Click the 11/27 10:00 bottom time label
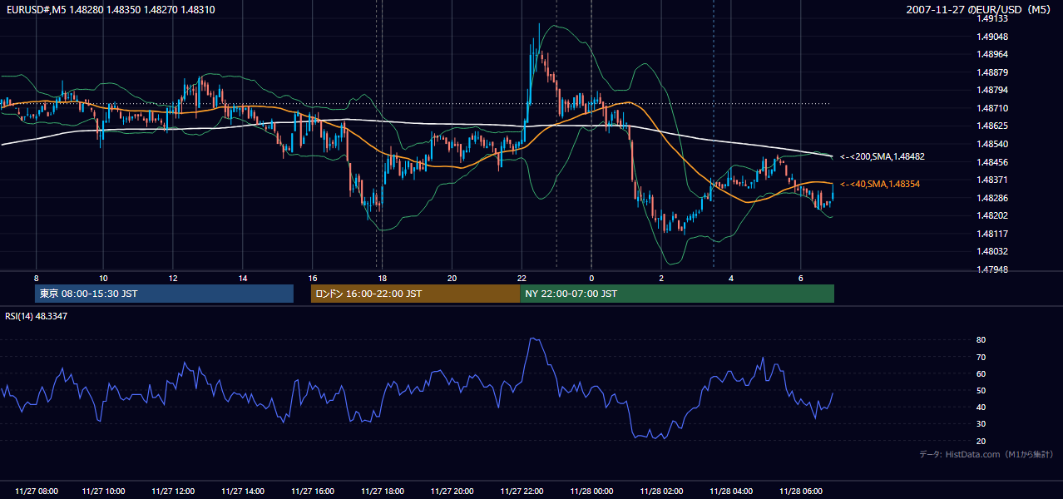Viewport: 1063px width, 499px height. click(x=104, y=492)
